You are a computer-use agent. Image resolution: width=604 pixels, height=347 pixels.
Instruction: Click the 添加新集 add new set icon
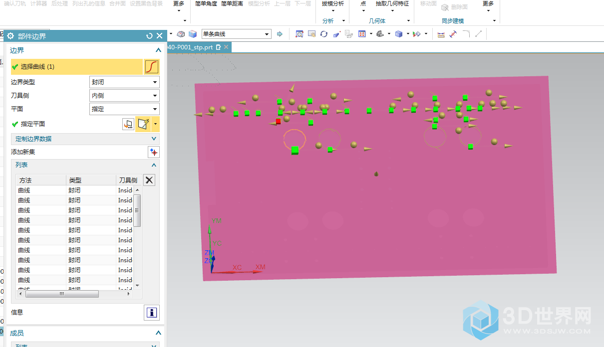pos(154,152)
